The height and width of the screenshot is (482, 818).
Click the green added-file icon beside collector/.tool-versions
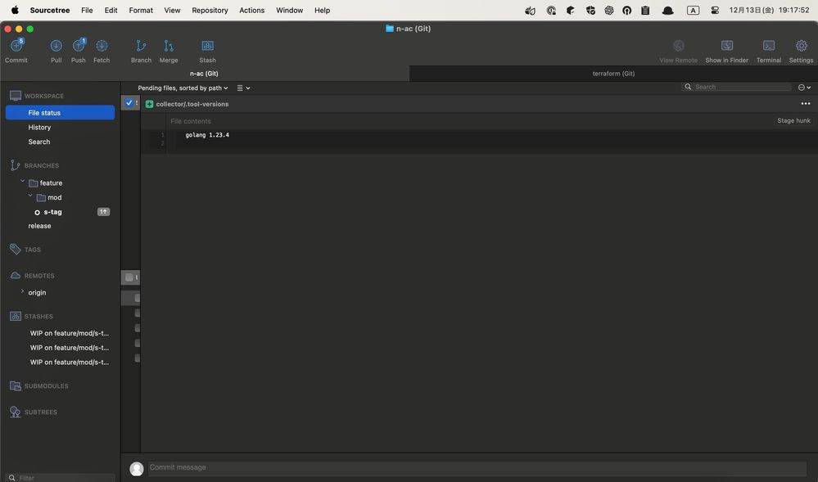click(149, 104)
